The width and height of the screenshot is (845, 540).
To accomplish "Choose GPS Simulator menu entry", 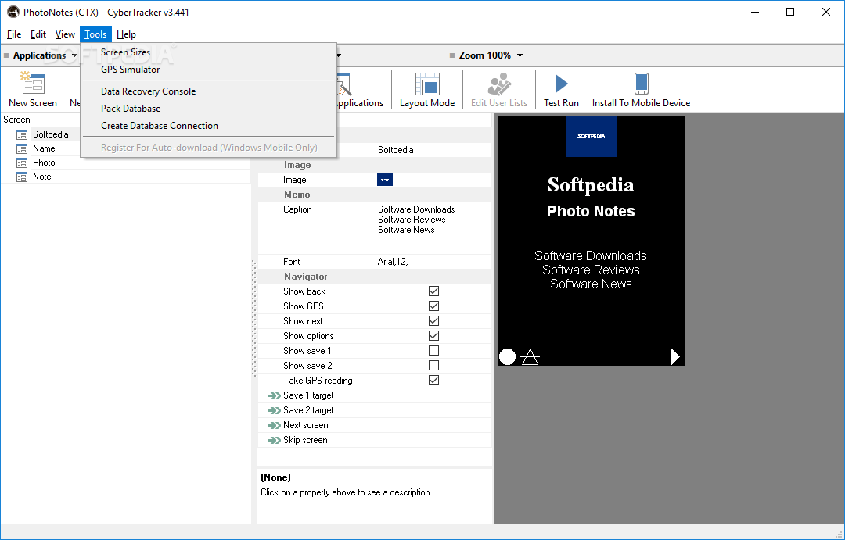I will [208, 70].
